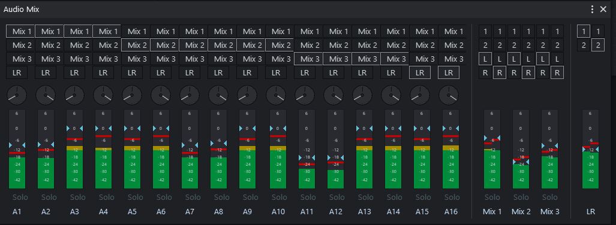Click the A1 fader level handle
616x225 pixels.
point(17,145)
